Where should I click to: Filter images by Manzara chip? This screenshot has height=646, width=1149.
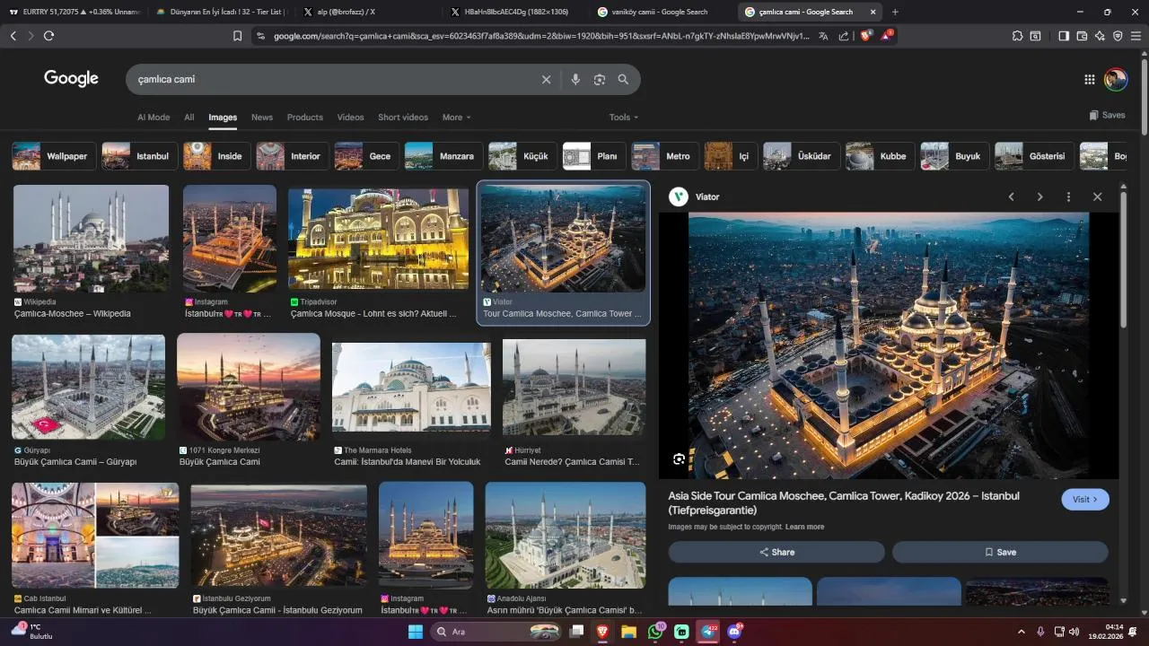coord(442,156)
